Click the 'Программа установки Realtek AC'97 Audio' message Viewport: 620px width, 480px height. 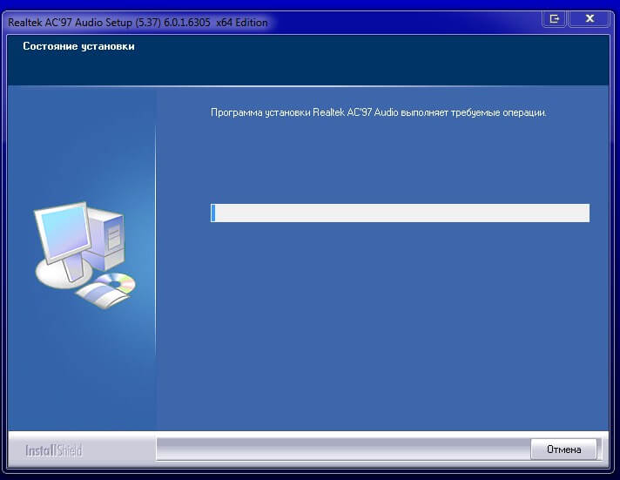[x=379, y=112]
